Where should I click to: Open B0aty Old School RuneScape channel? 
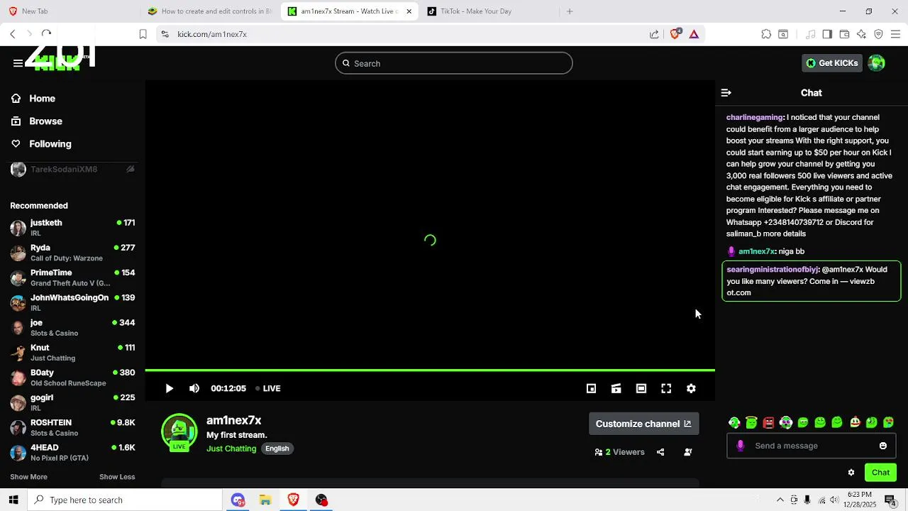(72, 378)
